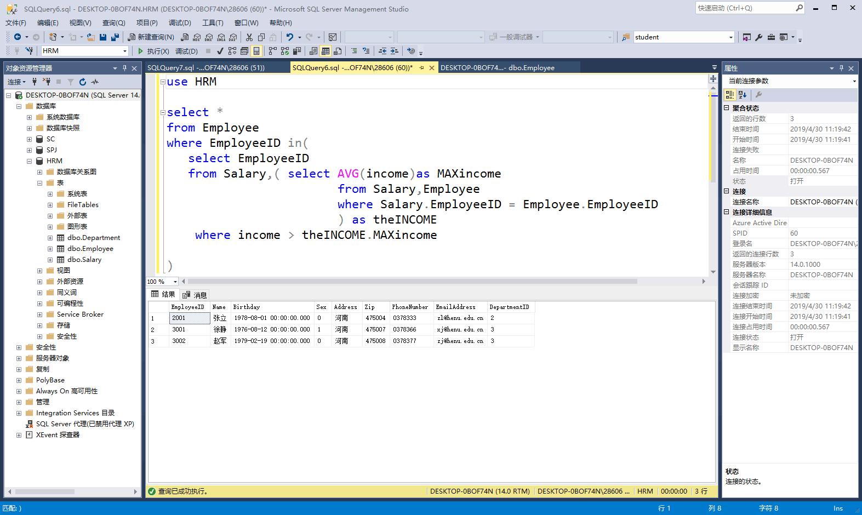
Task: Open a DMX query with the DMX icon
Action: 209,37
